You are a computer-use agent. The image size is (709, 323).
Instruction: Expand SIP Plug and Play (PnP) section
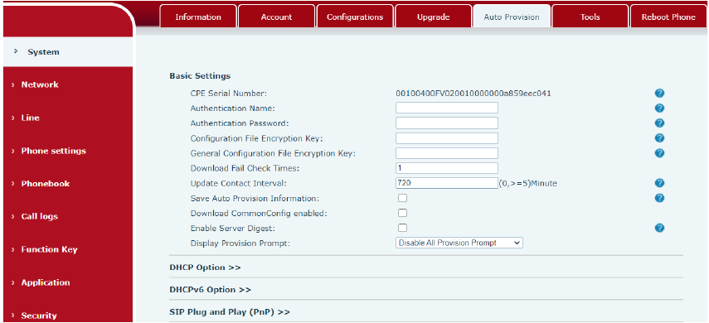(229, 311)
